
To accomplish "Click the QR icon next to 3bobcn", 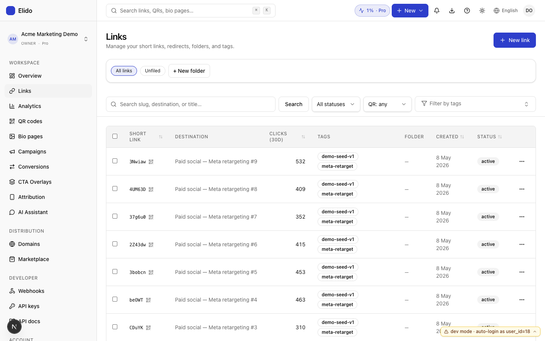I will coord(151,272).
